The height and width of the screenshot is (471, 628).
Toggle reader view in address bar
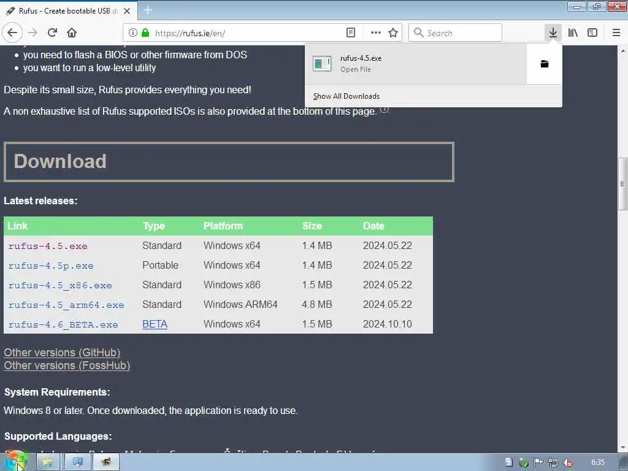click(350, 33)
